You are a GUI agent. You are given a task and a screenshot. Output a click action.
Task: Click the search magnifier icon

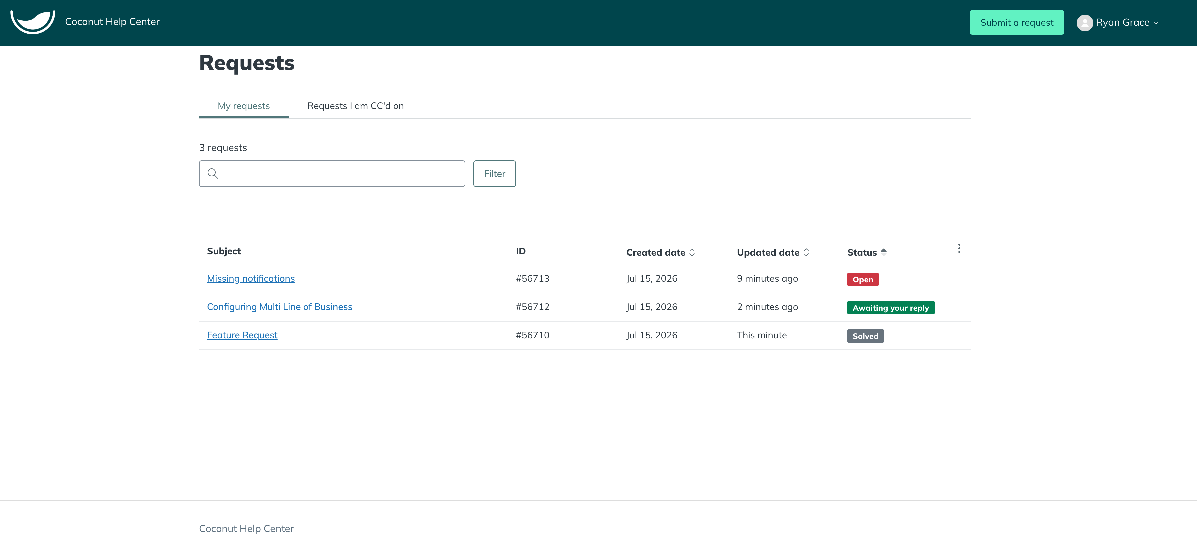click(x=213, y=174)
